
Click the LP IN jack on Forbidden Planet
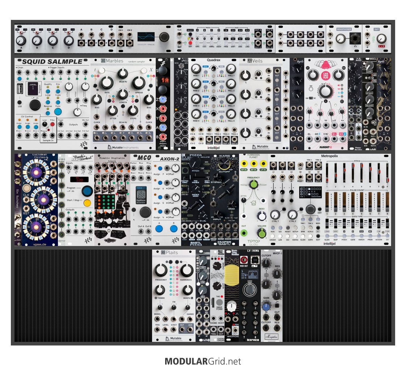(x=263, y=164)
